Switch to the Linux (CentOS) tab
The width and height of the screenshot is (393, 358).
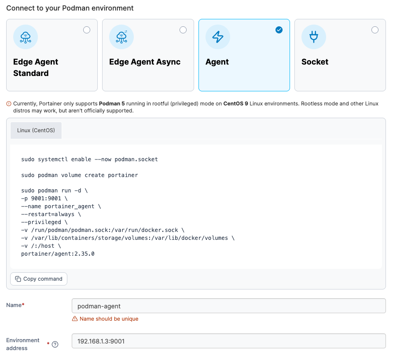click(x=36, y=130)
